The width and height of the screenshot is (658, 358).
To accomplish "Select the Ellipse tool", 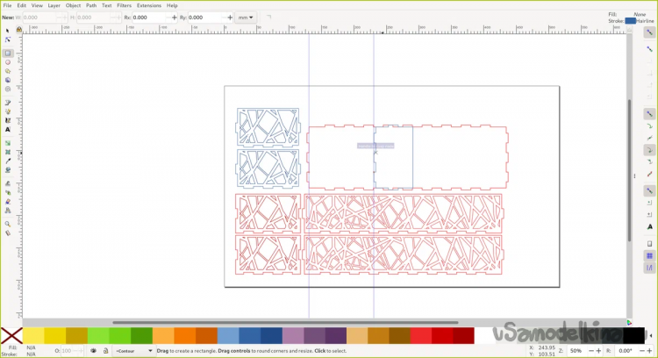I will [x=8, y=62].
